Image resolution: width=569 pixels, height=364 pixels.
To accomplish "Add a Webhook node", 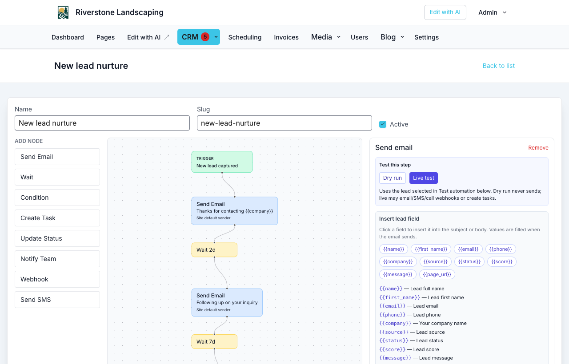I will 57,279.
